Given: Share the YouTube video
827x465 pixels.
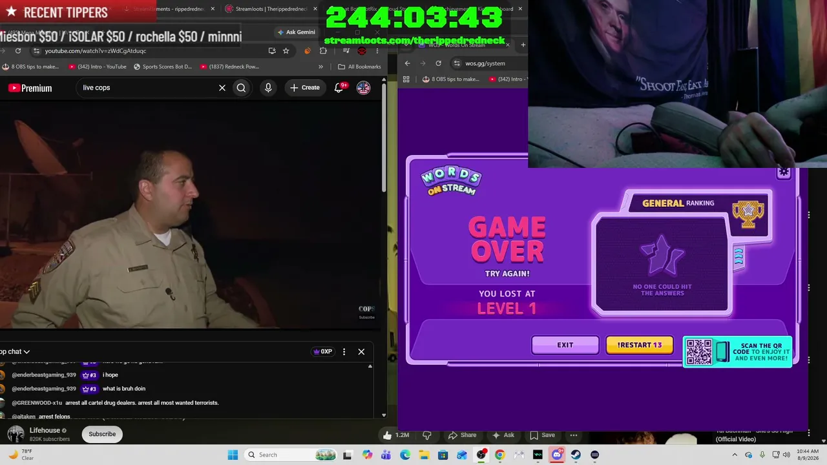Looking at the screenshot, I should (462, 435).
